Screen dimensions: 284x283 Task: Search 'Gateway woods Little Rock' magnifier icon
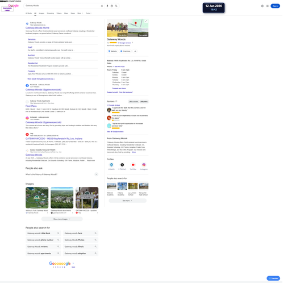(x=58, y=234)
